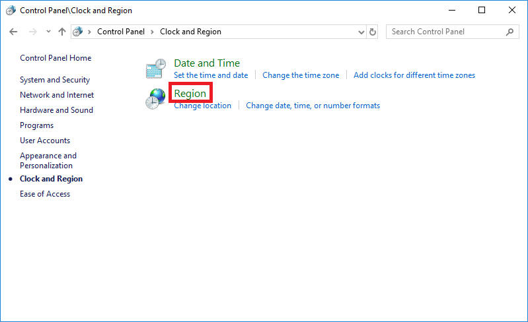This screenshot has width=528, height=322.
Task: Select Change the time zone link
Action: [x=301, y=75]
